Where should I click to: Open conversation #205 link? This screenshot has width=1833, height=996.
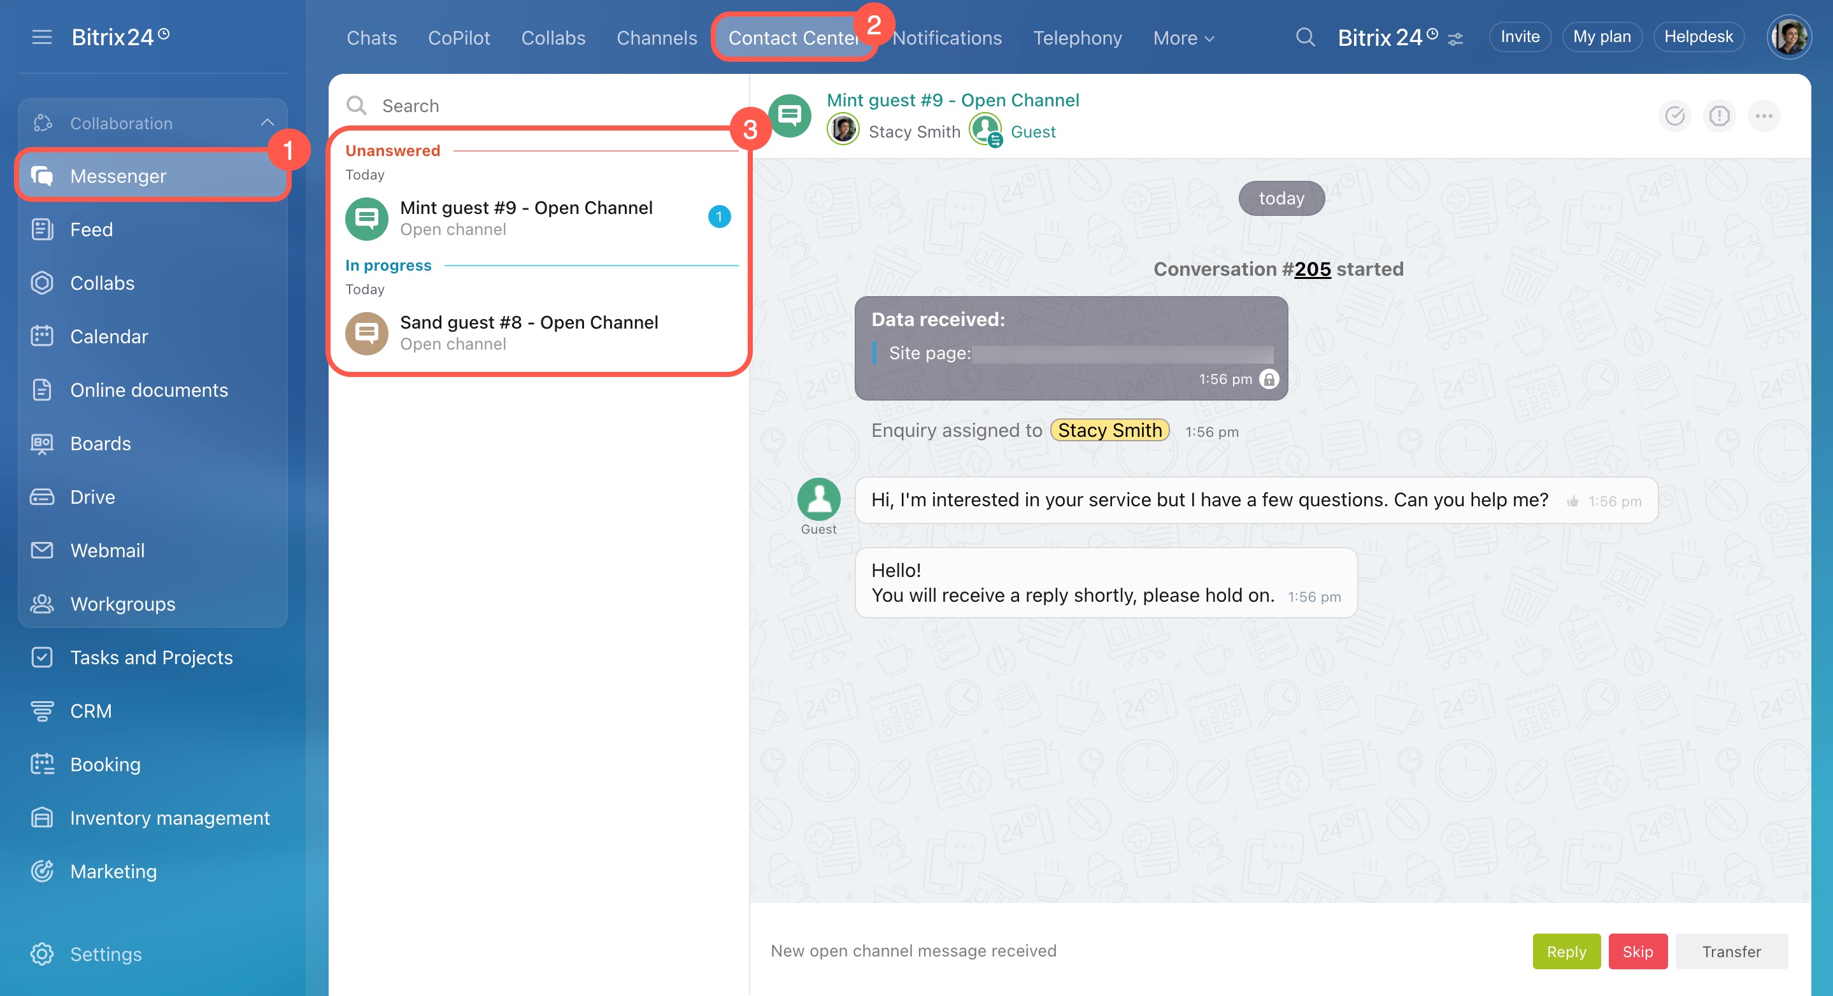[x=1312, y=269]
